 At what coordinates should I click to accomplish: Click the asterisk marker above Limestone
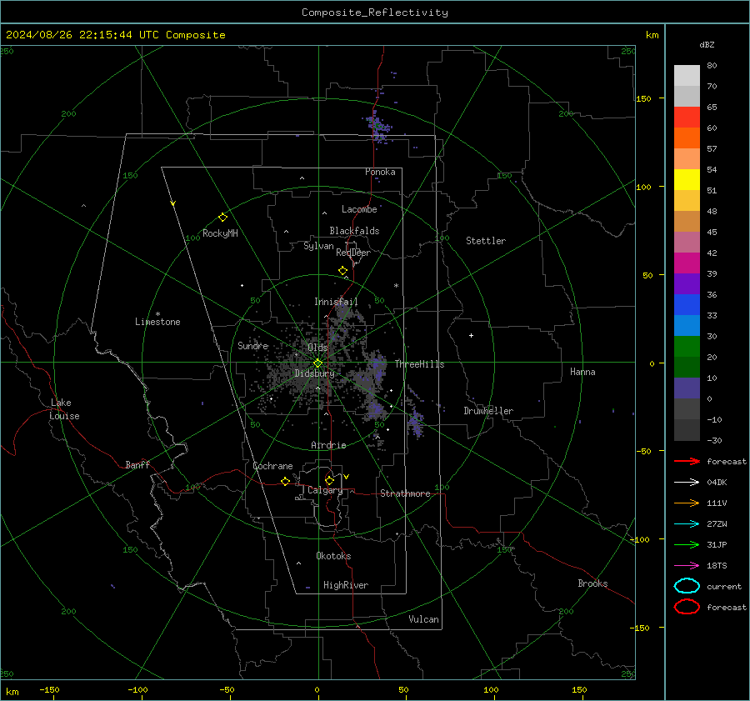(x=157, y=314)
